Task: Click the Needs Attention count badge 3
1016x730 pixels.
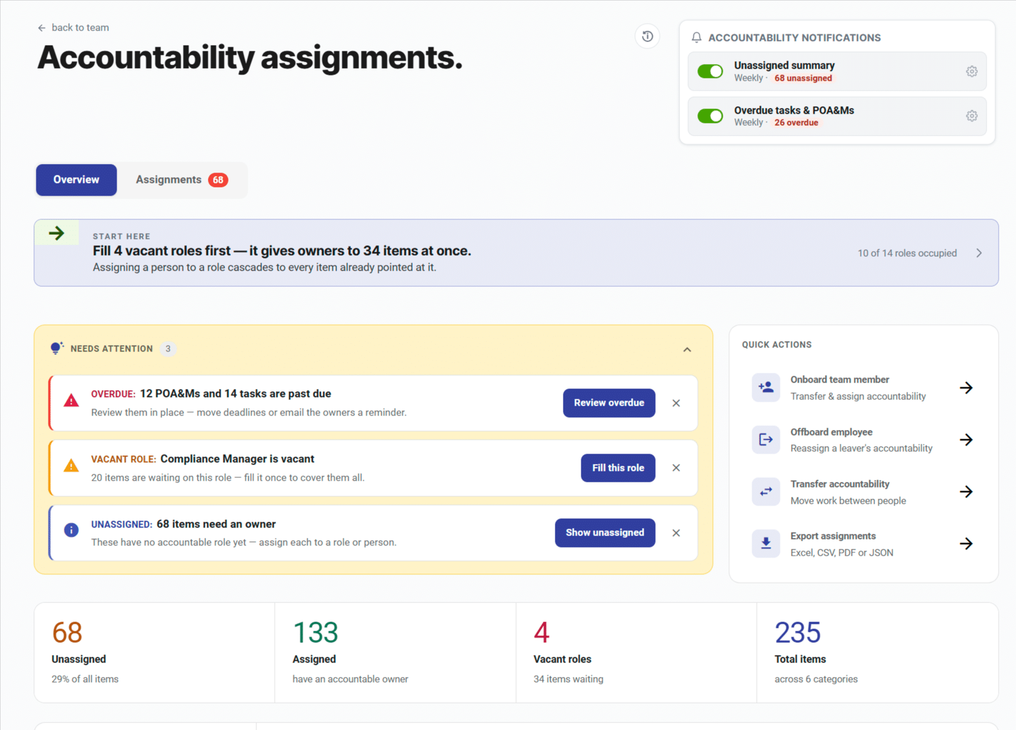Action: tap(168, 349)
